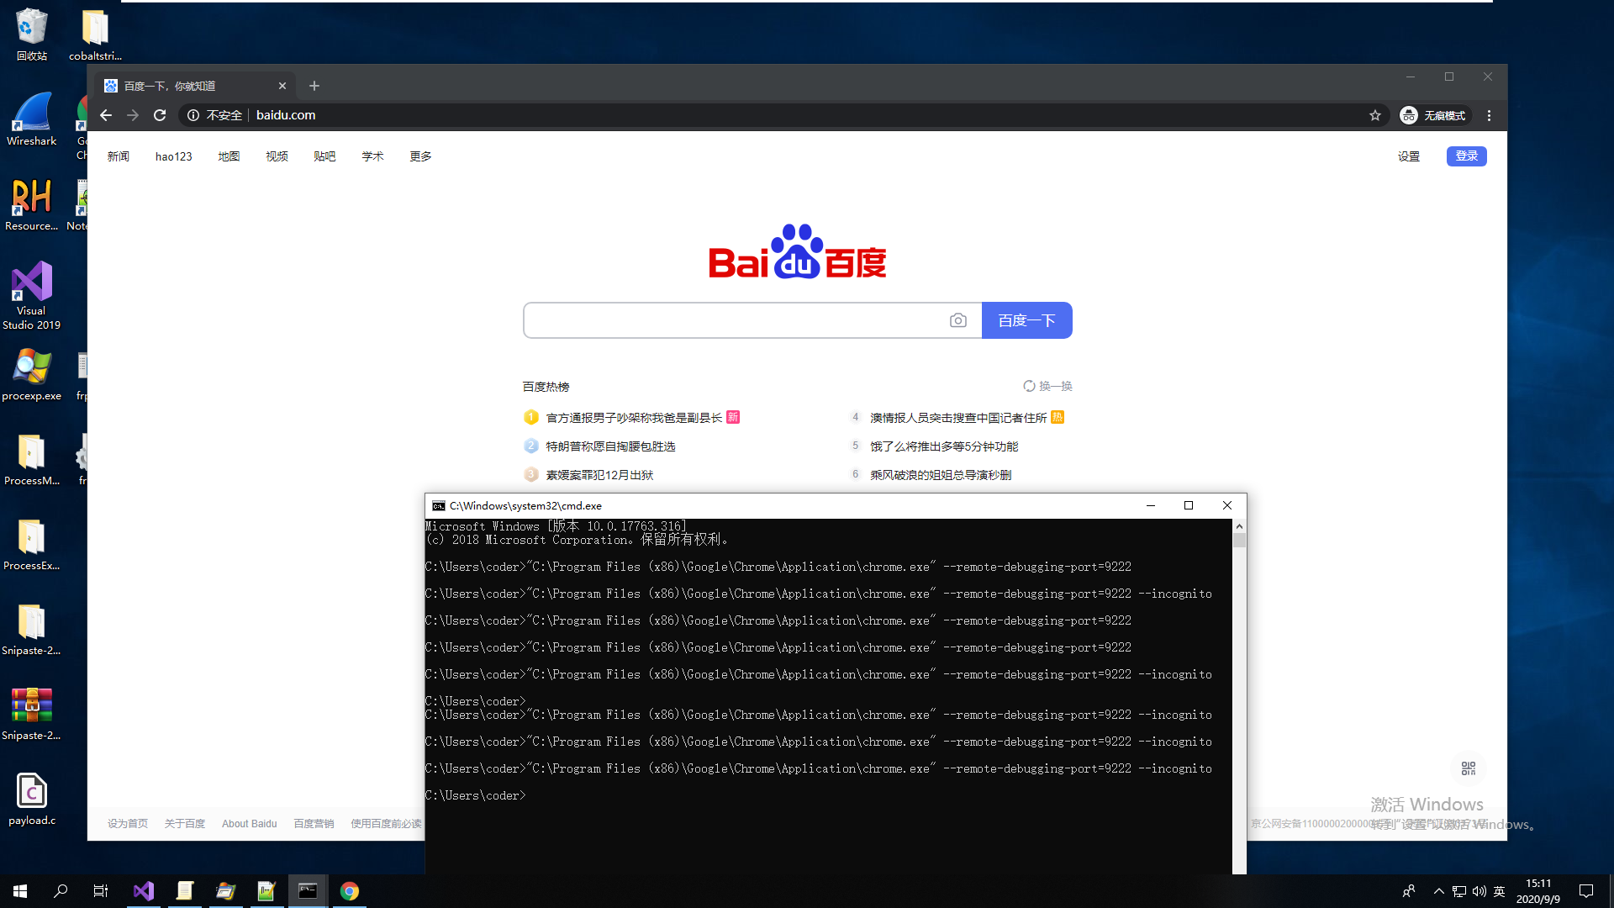
Task: Open hot topic 特朗普称愿自掏腰包胜选
Action: tap(610, 446)
